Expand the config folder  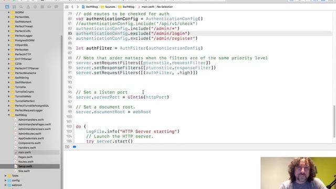click(5, 181)
